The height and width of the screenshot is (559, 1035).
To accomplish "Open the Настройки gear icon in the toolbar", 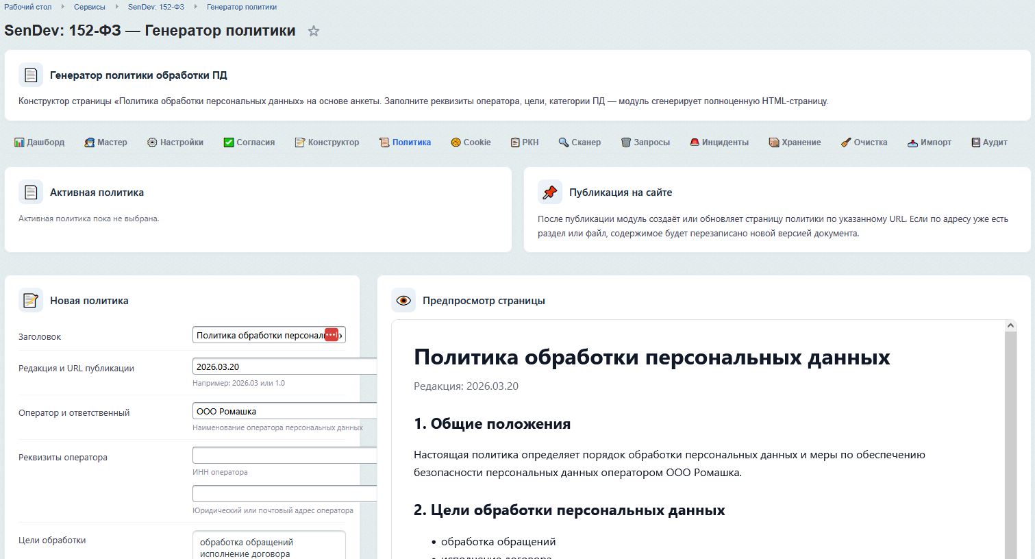I will [x=151, y=142].
